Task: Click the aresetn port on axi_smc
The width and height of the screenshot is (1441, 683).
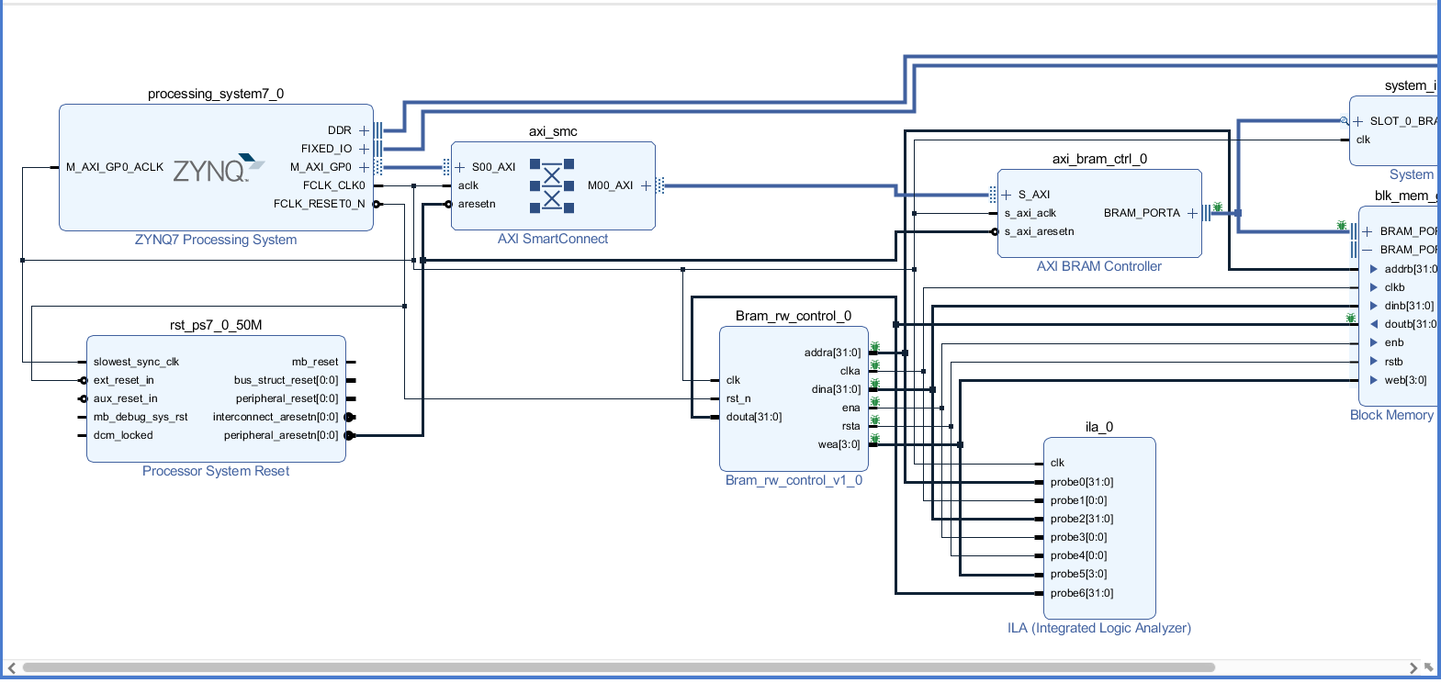Action: tap(477, 204)
